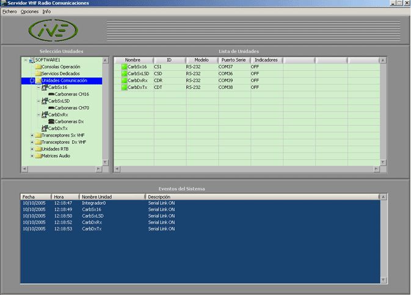Click the CarbSx16 unit icon in tree

tap(45, 87)
